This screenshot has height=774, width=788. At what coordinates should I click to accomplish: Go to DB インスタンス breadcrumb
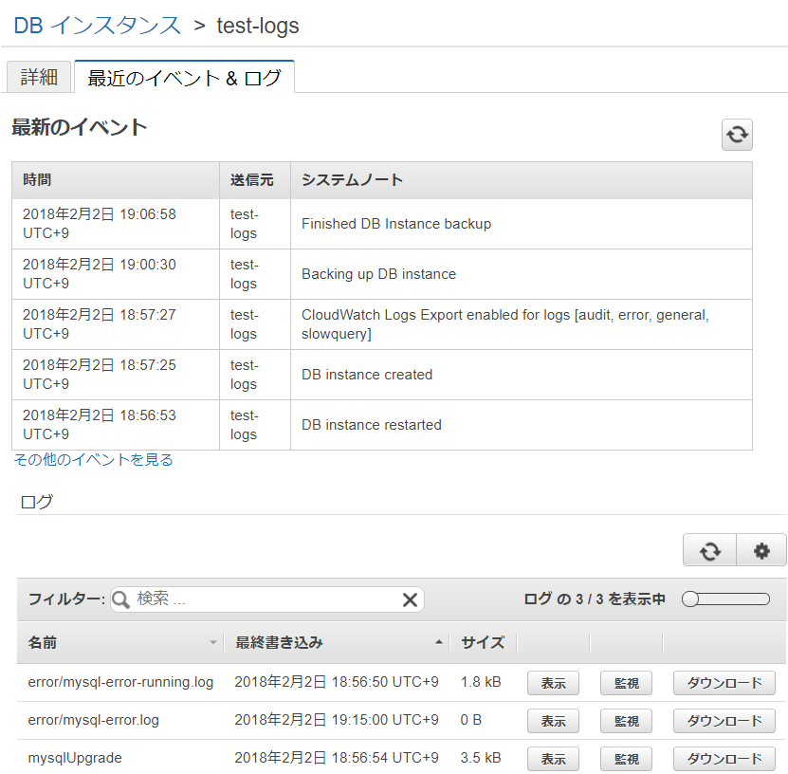click(x=97, y=26)
